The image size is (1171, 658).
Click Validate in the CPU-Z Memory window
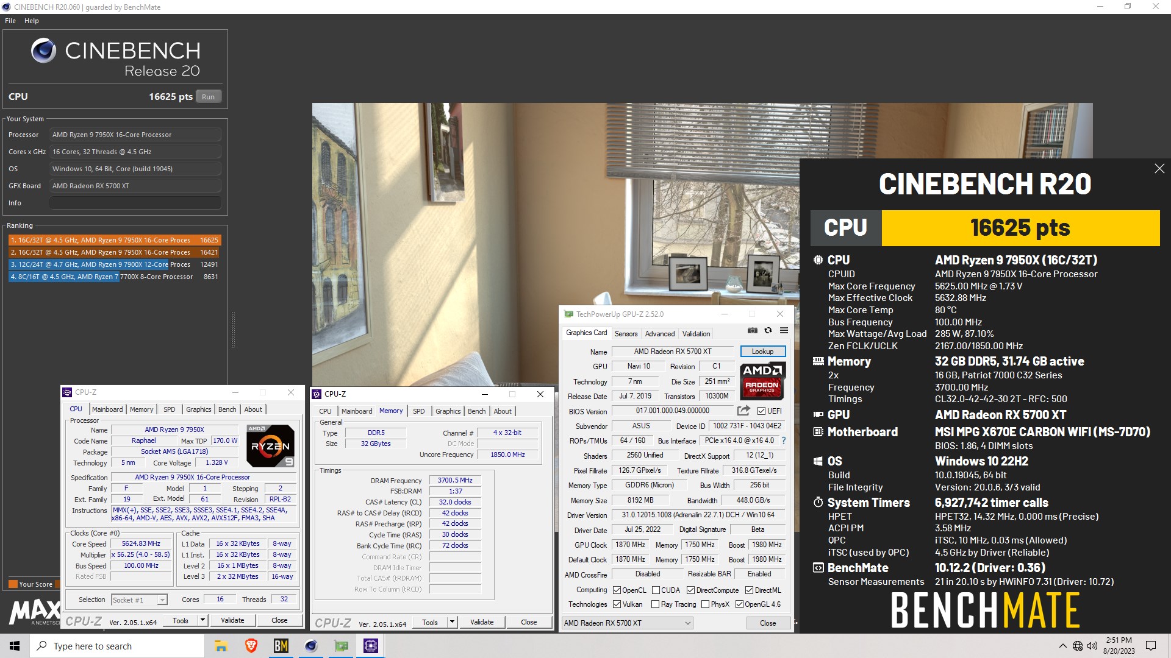(482, 622)
